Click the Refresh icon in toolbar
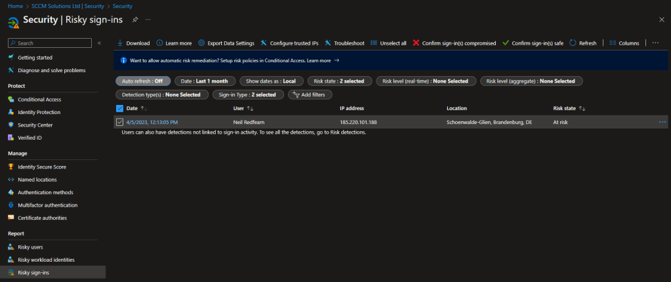671x282 pixels. (573, 43)
